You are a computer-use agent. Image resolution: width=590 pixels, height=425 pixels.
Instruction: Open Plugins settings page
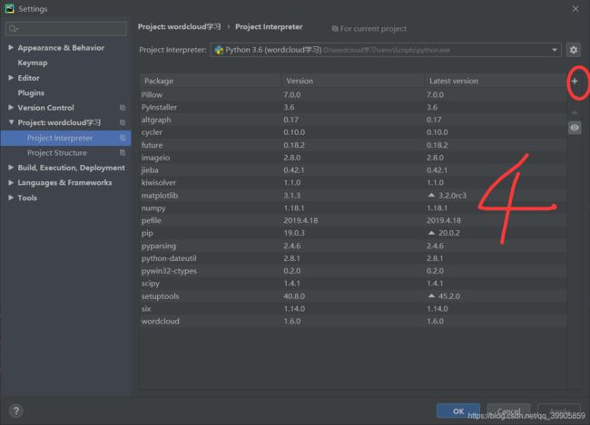pos(31,92)
